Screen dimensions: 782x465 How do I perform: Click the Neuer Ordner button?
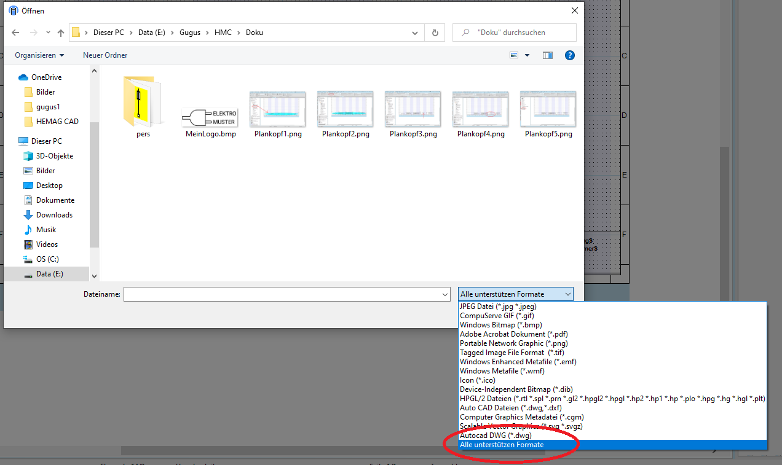coord(105,55)
